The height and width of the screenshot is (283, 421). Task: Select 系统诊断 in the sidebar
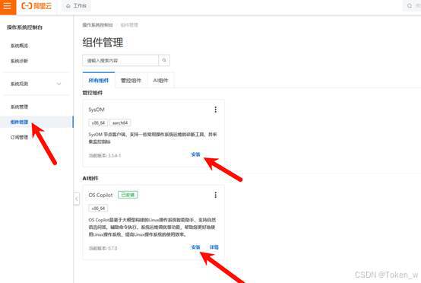[19, 61]
